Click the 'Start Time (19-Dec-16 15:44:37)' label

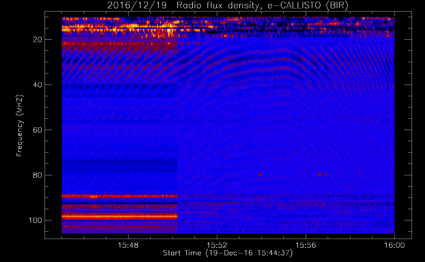coord(228,253)
